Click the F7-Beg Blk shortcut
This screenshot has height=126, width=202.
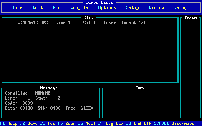point(111,123)
